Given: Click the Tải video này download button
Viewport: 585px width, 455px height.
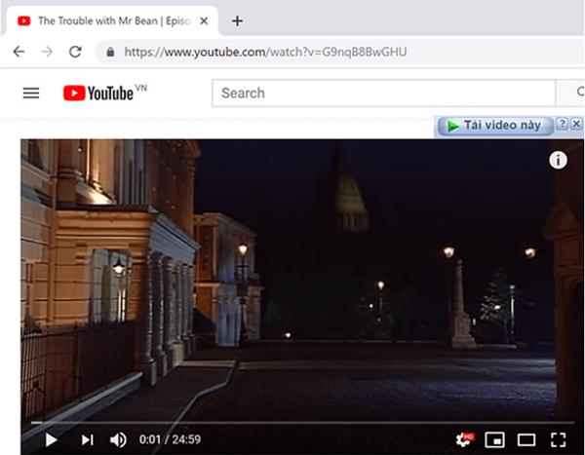Looking at the screenshot, I should 495,126.
